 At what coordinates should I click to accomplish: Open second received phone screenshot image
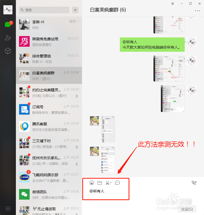(108, 160)
